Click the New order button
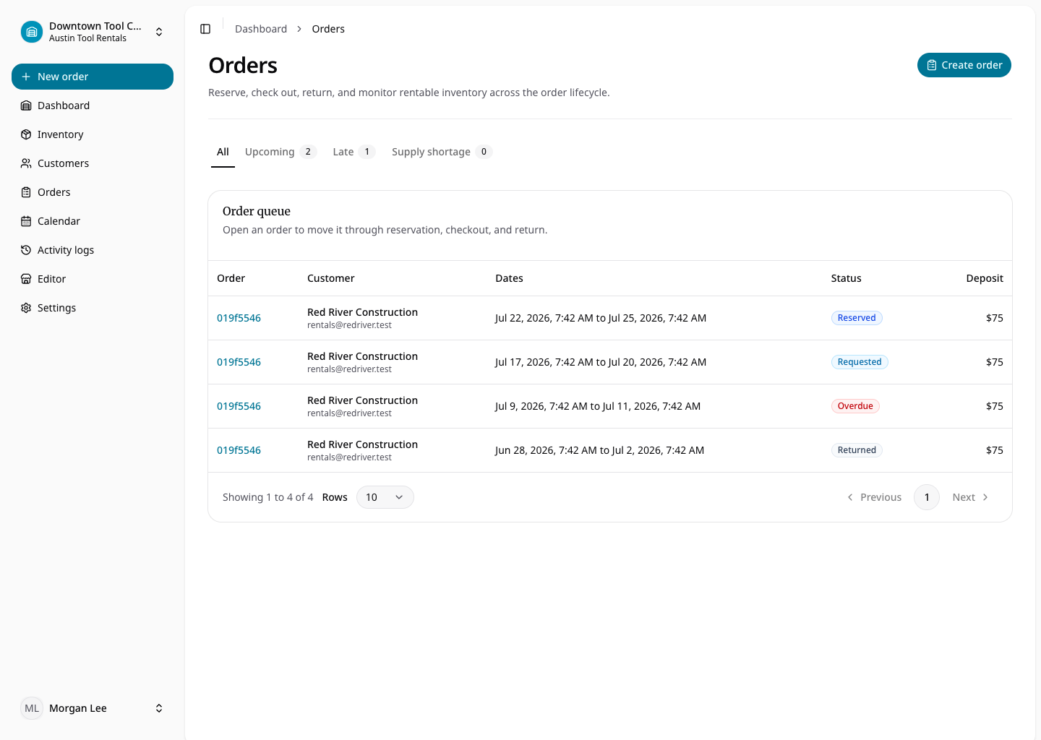Image resolution: width=1041 pixels, height=740 pixels. (93, 77)
